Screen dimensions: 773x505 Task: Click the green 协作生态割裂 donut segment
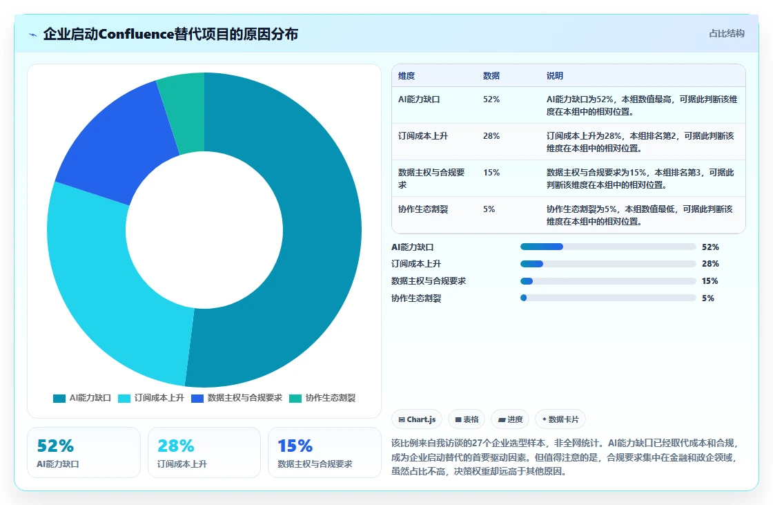185,113
